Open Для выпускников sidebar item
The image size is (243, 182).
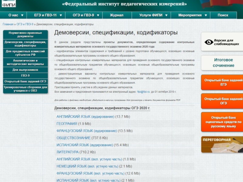pos(26,70)
